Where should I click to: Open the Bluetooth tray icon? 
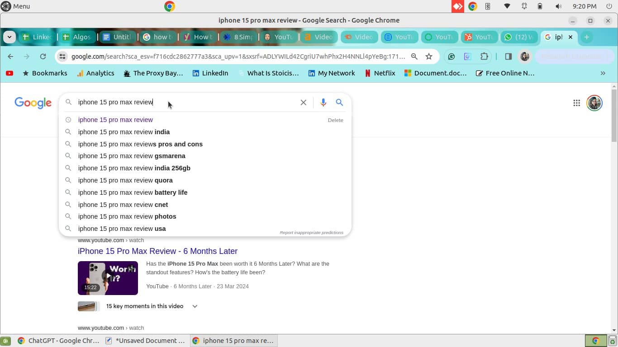pyautogui.click(x=488, y=6)
